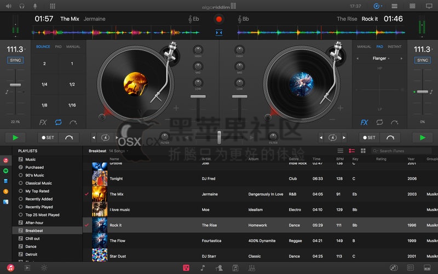Select the beakers icon in bottom bar

click(252, 268)
